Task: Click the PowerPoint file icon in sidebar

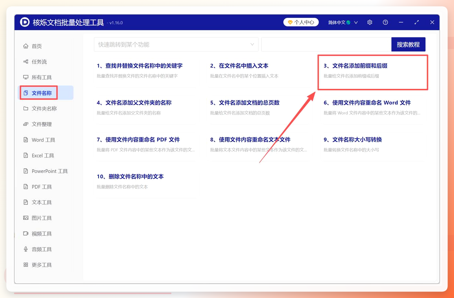Action: click(26, 171)
